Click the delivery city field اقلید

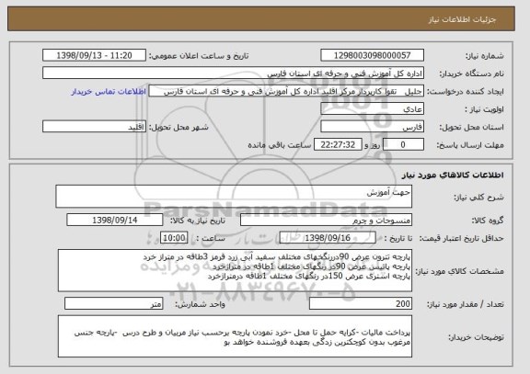tap(94, 127)
